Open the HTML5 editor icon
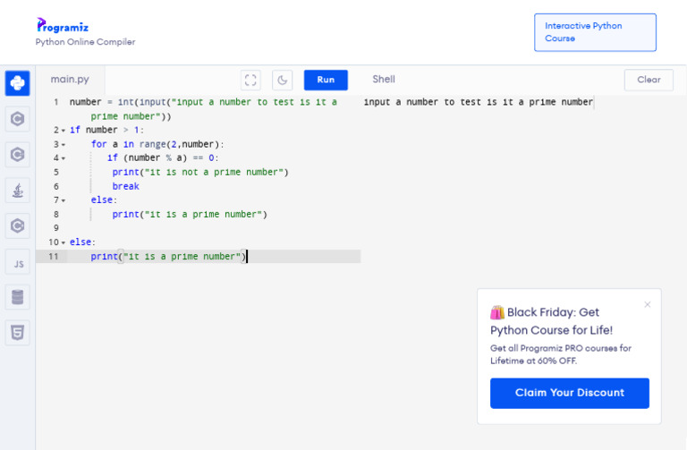This screenshot has width=687, height=450. click(x=17, y=334)
